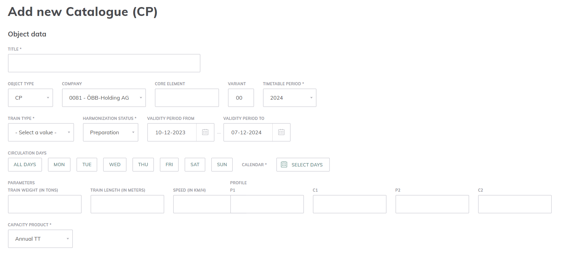
Task: Open the Harmonization Status dropdown
Action: (x=111, y=132)
